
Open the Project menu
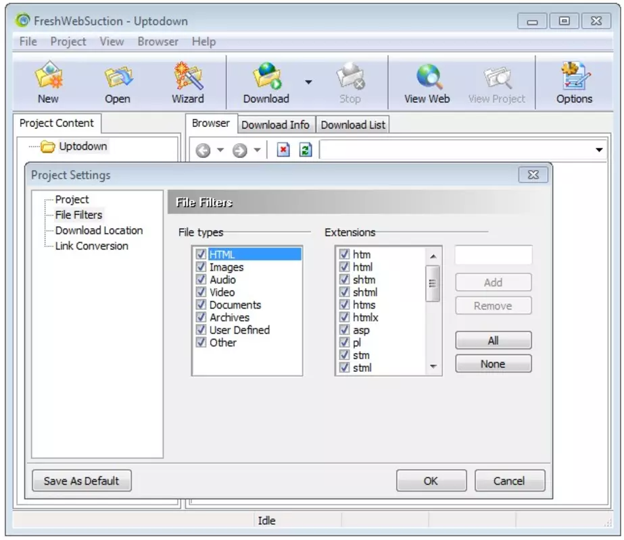click(68, 42)
